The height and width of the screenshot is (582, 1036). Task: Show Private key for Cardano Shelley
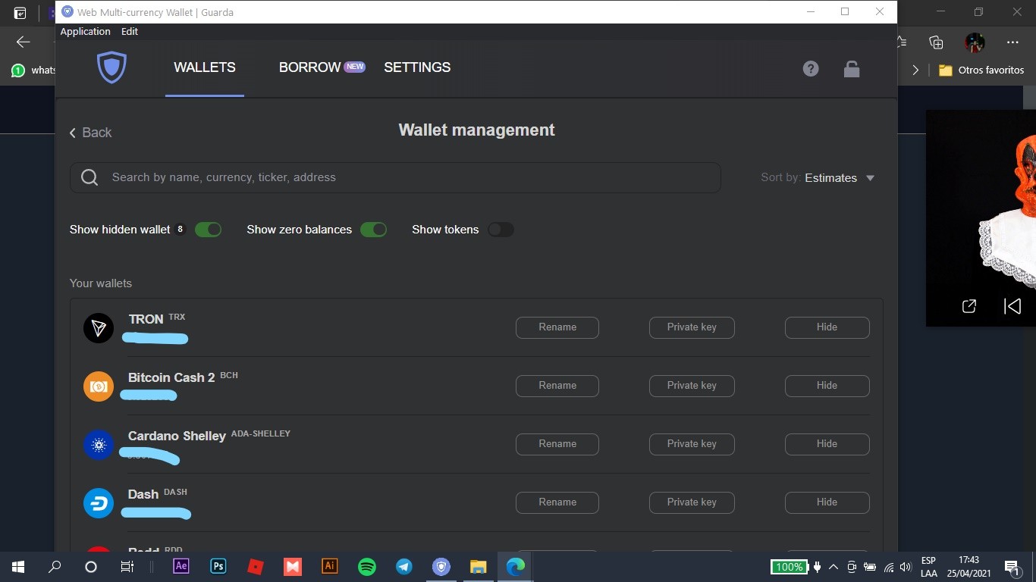point(692,444)
